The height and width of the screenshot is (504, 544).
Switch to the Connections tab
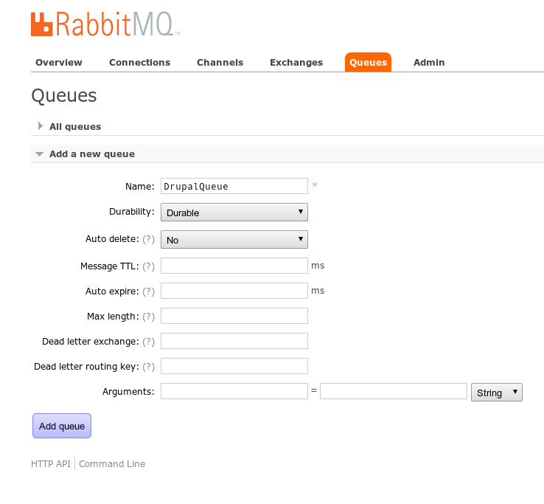[x=140, y=63]
